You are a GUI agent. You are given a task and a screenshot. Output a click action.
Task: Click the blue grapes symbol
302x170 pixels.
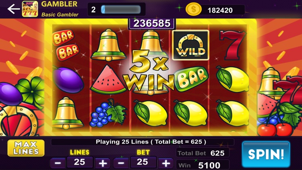point(108,113)
